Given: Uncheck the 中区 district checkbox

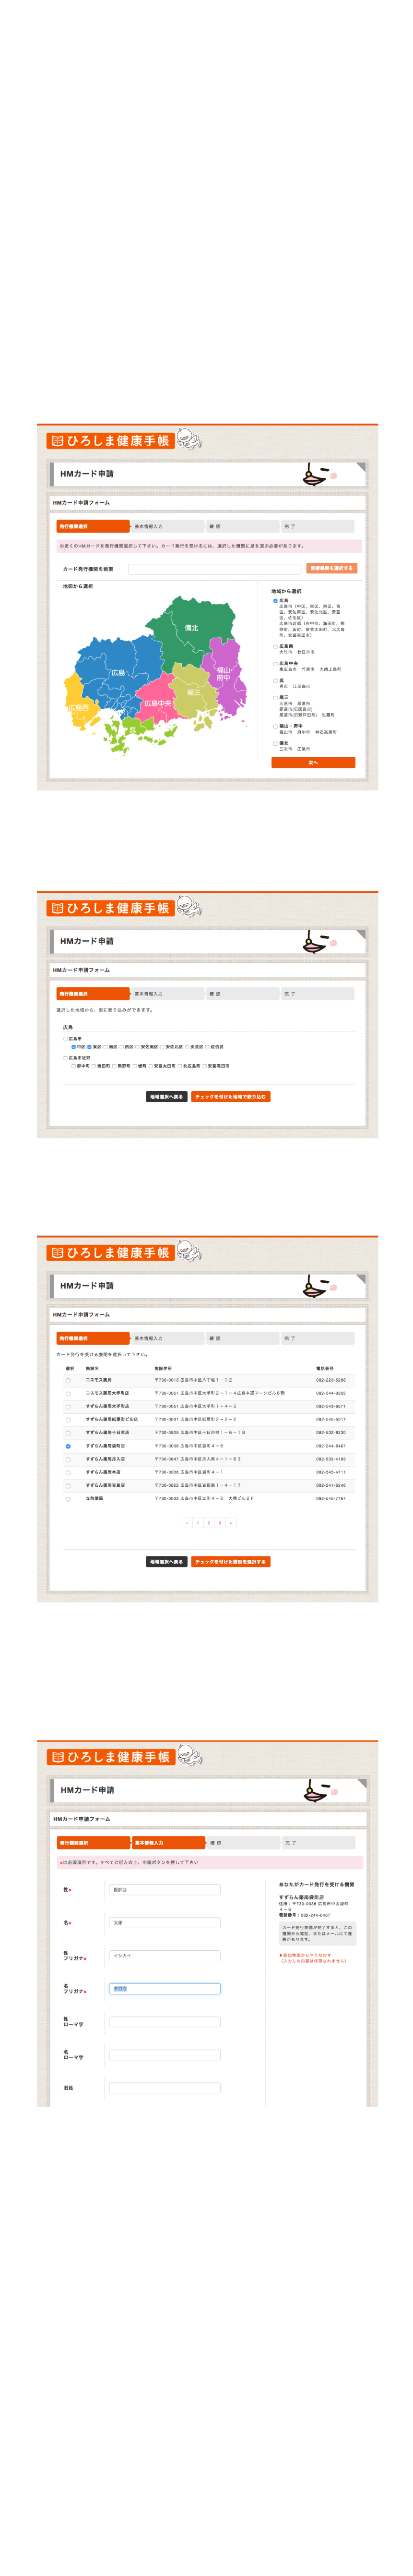Looking at the screenshot, I should pyautogui.click(x=73, y=1047).
